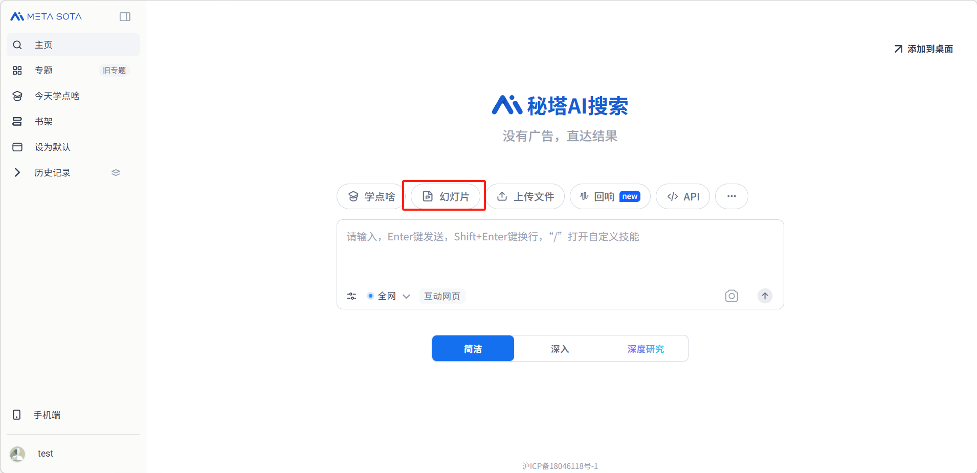Click the camera image search icon
Viewport: 977px width, 473px height.
pos(731,296)
